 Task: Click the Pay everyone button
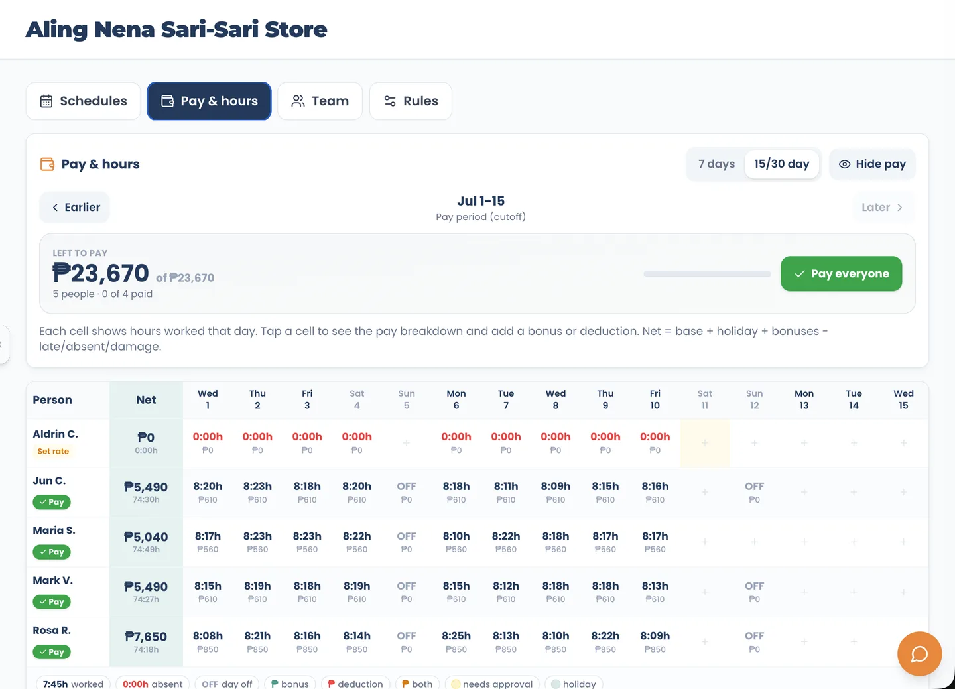[x=841, y=273]
